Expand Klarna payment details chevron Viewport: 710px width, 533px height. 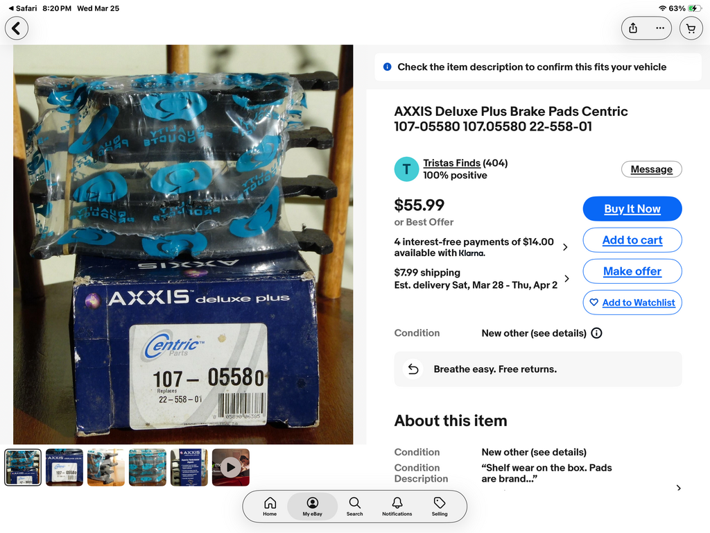pyautogui.click(x=565, y=247)
